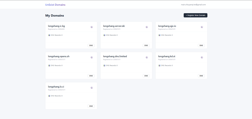Image resolution: width=252 pixels, height=119 pixels.
Task: Click DNS records icon in longshang.dns.limited card
Action: (104, 65)
